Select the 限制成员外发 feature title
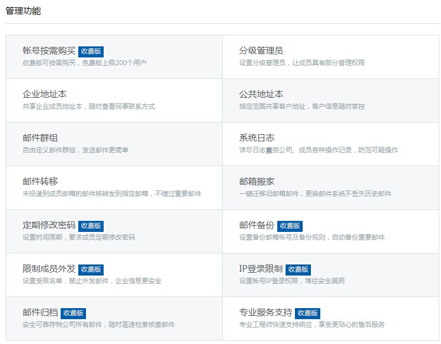 [49, 269]
